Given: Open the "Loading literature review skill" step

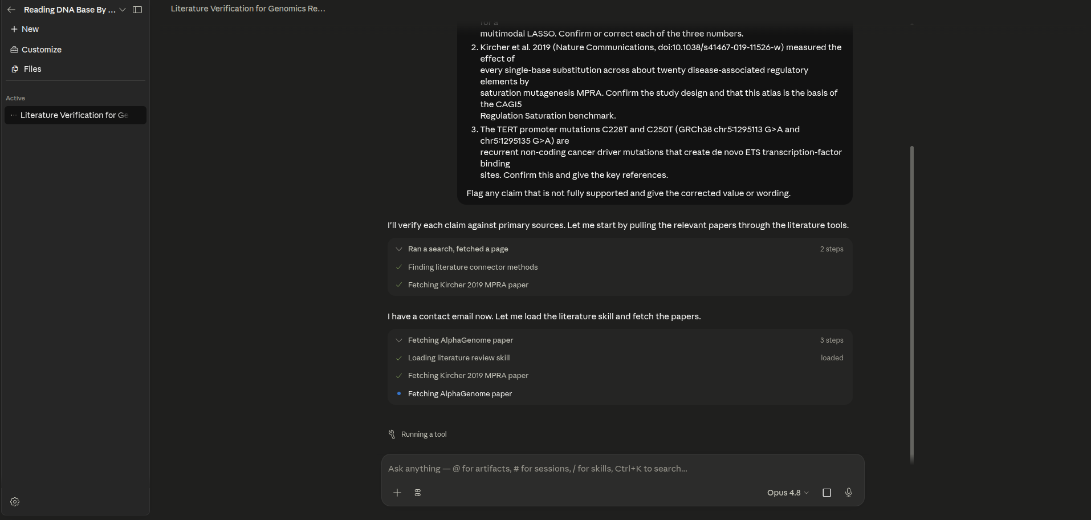Looking at the screenshot, I should point(459,358).
